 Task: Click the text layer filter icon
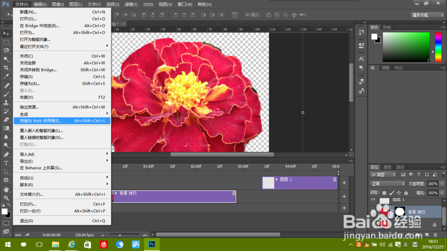click(418, 174)
